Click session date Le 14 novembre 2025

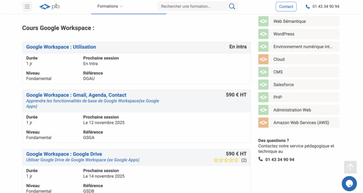(x=104, y=176)
